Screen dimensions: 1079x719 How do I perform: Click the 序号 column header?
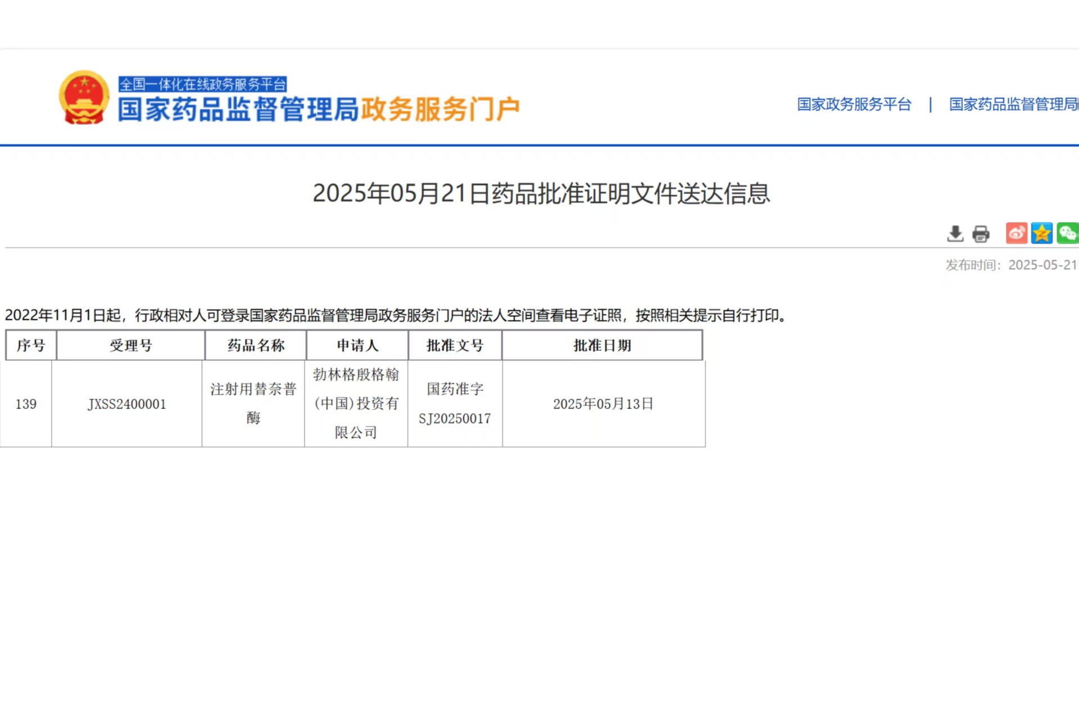pos(31,345)
